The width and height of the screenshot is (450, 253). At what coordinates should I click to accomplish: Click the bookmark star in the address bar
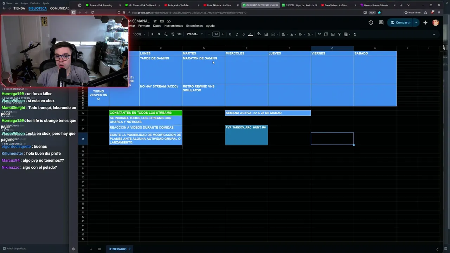(x=379, y=13)
